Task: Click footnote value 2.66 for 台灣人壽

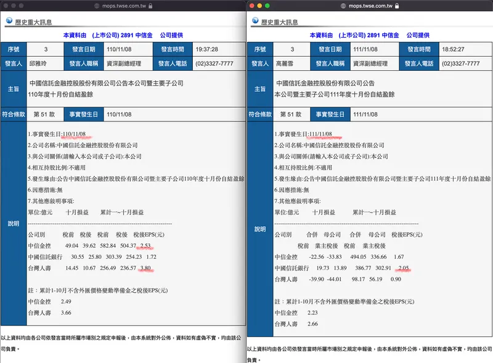Action: point(312,324)
